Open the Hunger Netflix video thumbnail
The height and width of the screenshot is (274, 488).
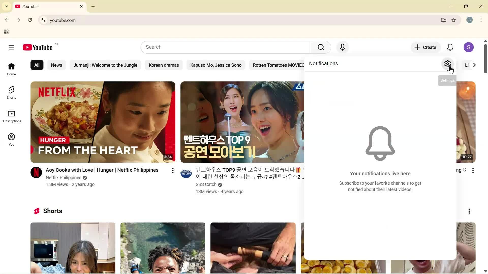(x=103, y=122)
